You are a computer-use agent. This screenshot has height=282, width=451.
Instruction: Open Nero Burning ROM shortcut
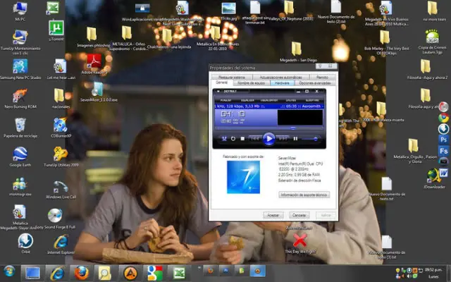(x=20, y=95)
